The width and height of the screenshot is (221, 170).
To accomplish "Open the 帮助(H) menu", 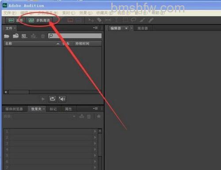I will tap(158, 13).
